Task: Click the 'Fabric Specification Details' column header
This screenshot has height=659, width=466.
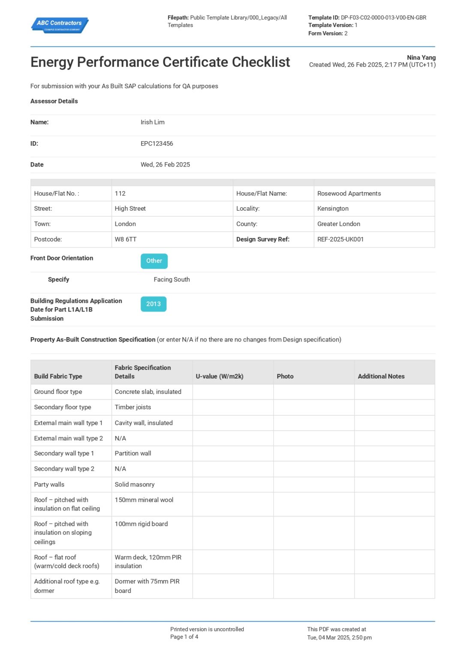Action: point(143,372)
